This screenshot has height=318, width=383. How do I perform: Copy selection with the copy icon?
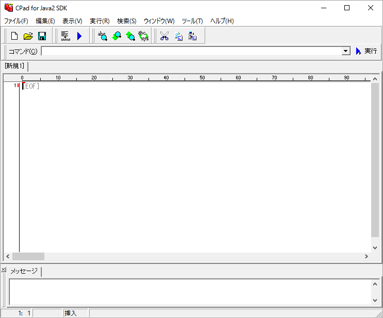[178, 36]
